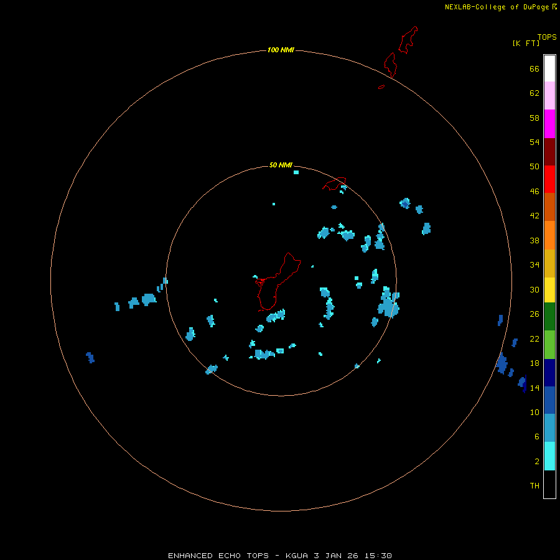
Task: Click the ENHANCED ECHO TOPS caption
Action: (x=279, y=556)
